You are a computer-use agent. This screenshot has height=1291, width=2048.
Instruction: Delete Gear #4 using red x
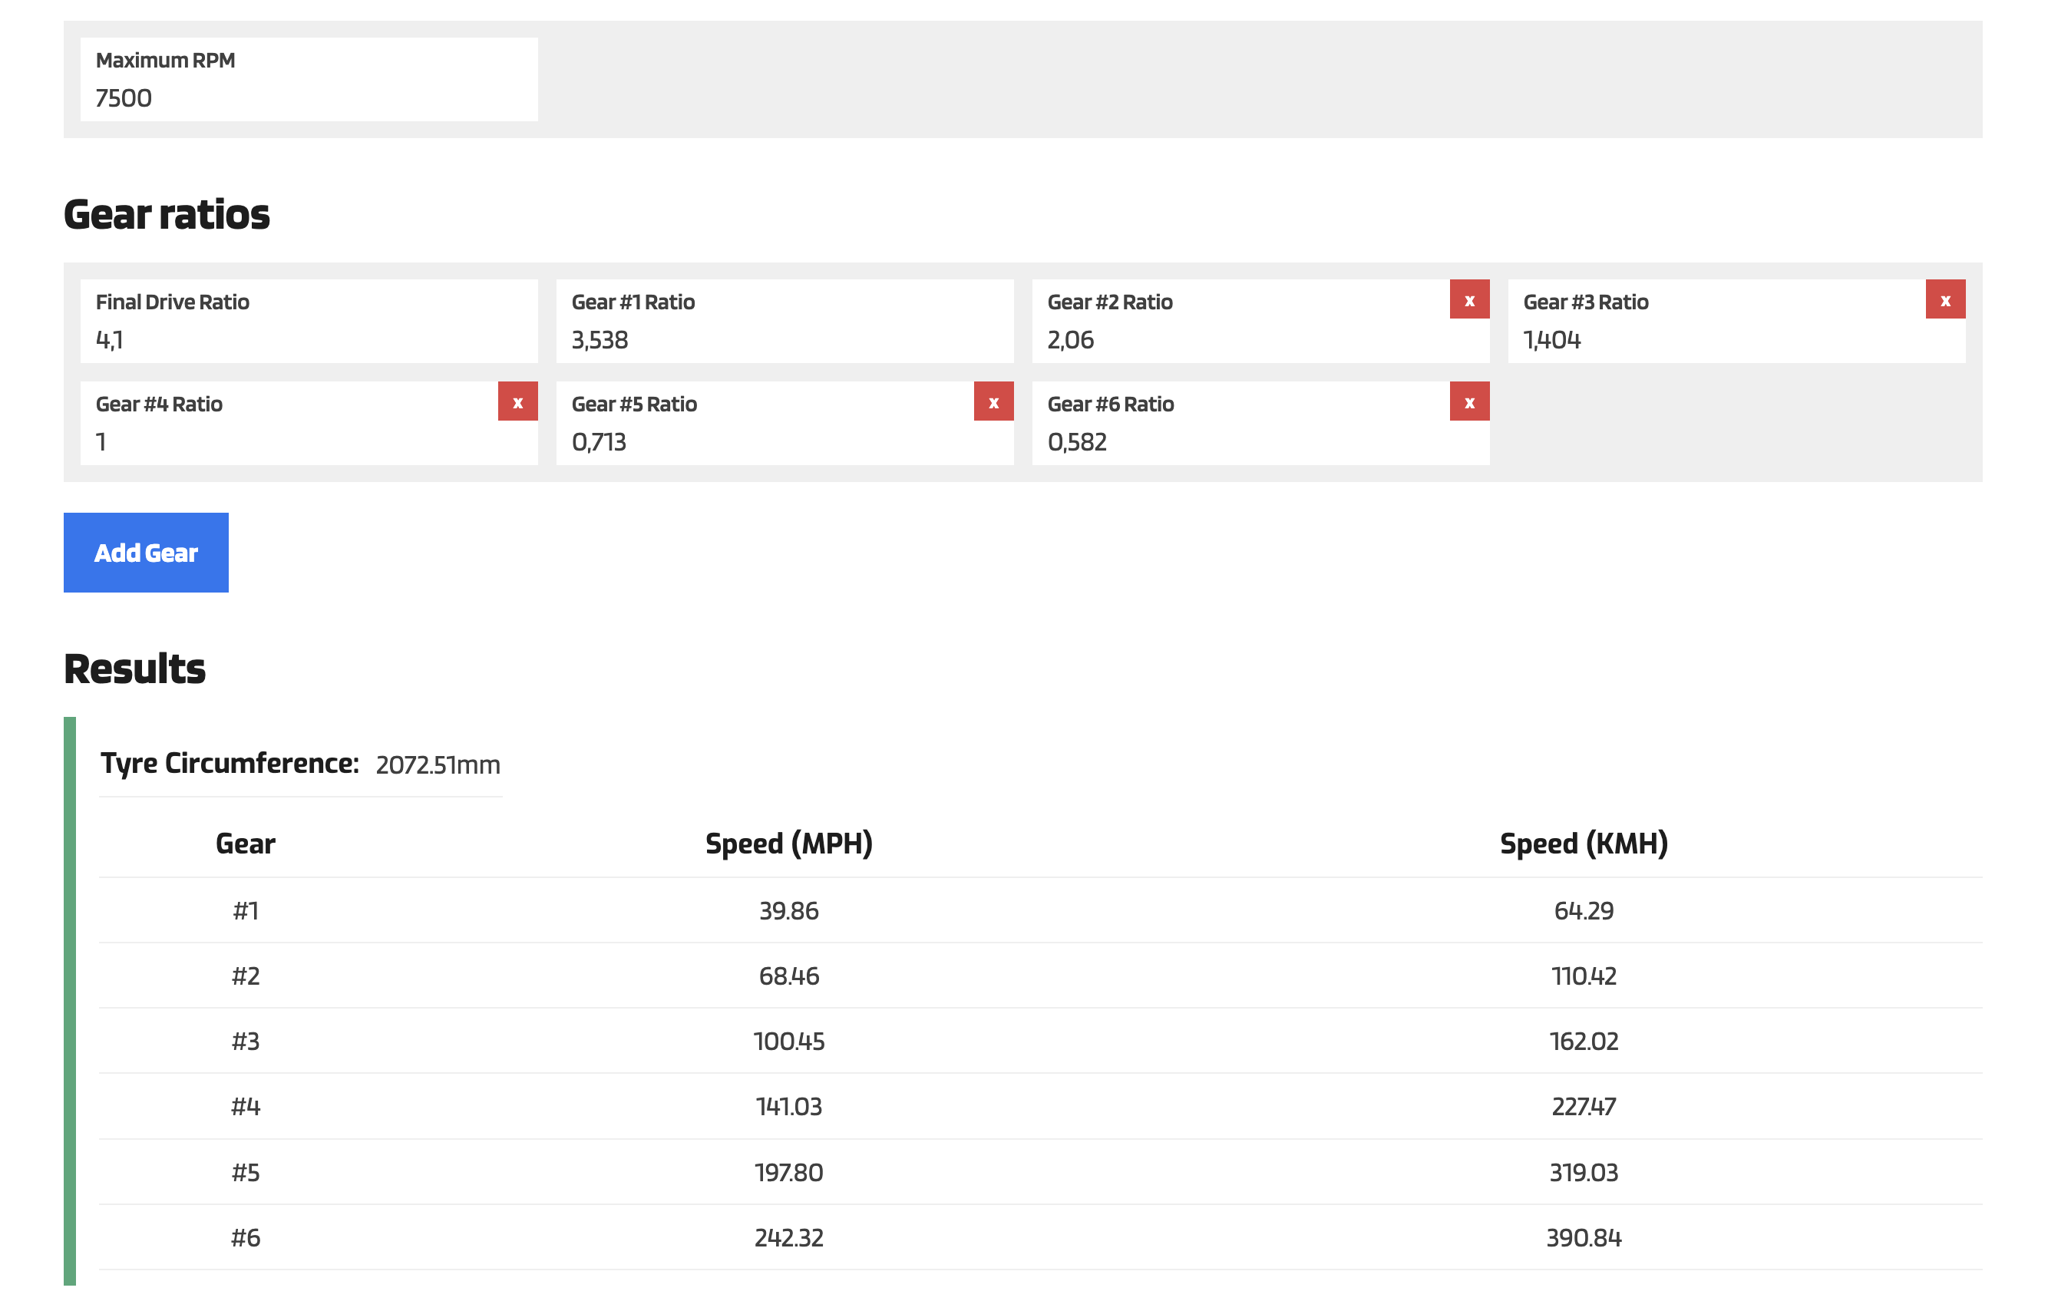tap(517, 402)
